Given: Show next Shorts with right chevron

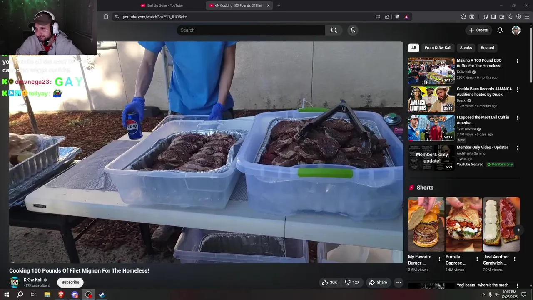Looking at the screenshot, I should (518, 230).
